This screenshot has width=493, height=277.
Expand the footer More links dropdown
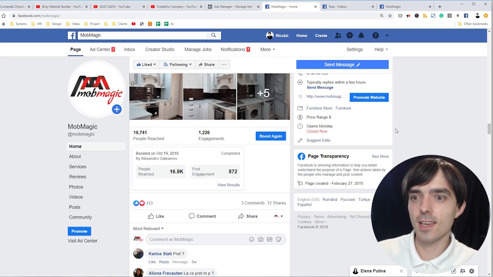click(x=320, y=222)
